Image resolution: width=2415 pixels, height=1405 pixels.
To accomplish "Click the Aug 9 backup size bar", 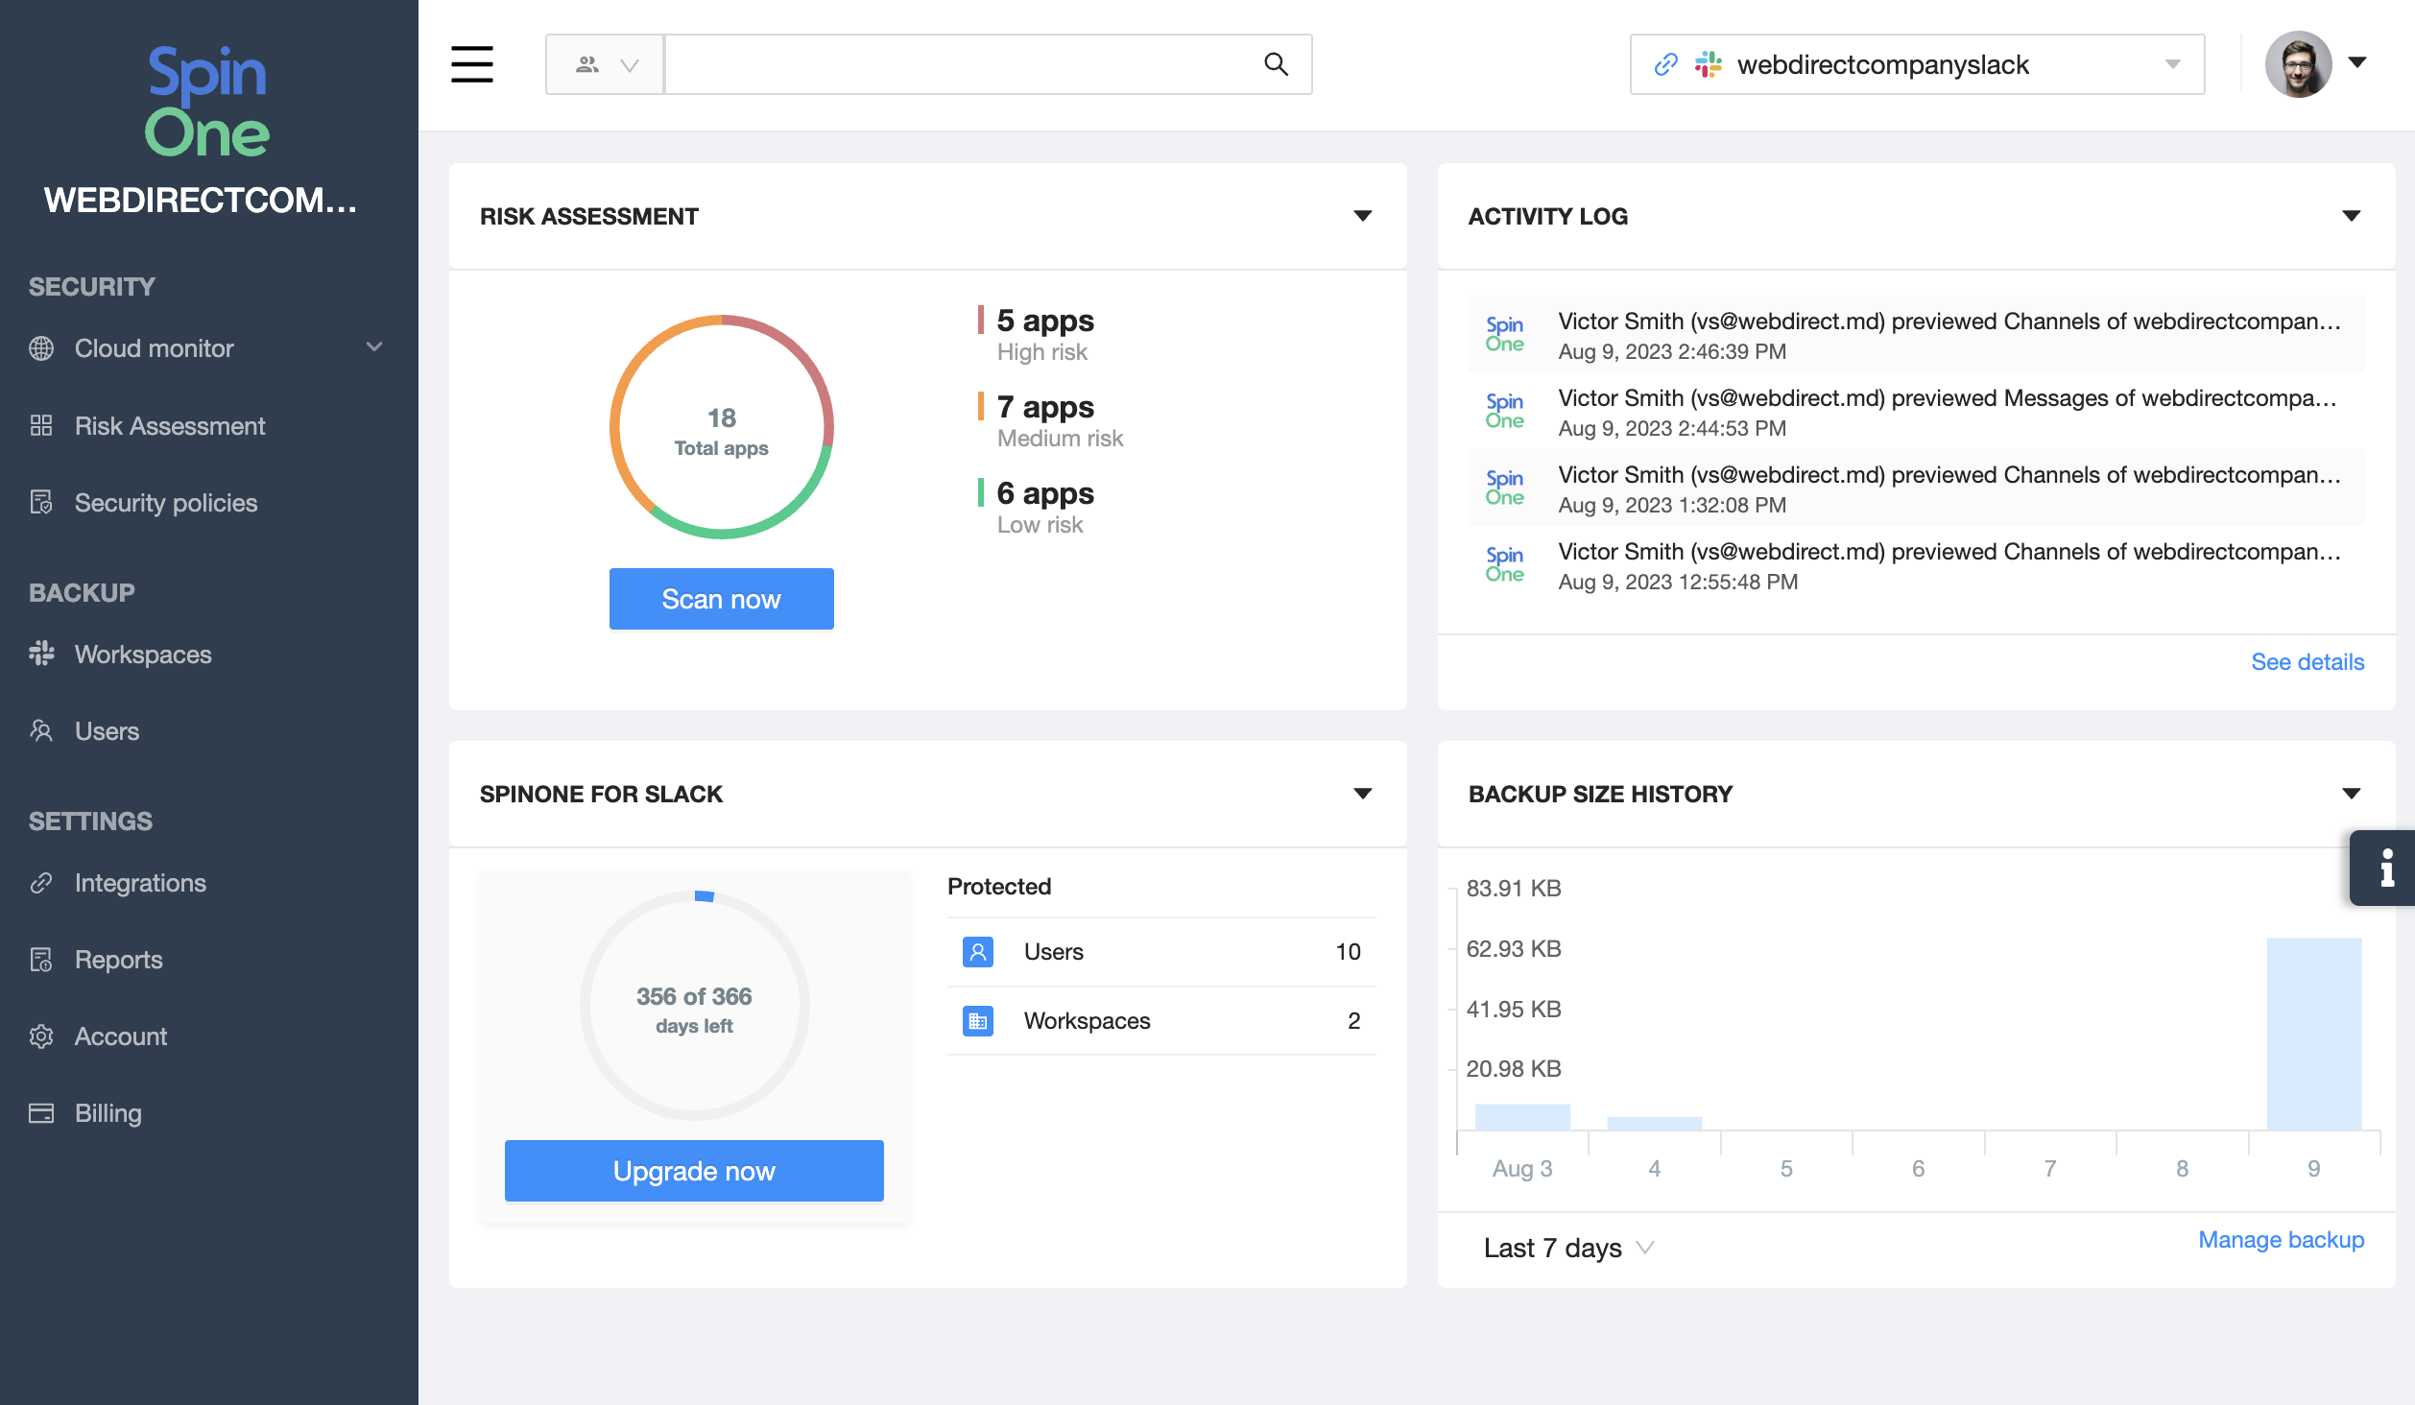I will [2313, 1034].
